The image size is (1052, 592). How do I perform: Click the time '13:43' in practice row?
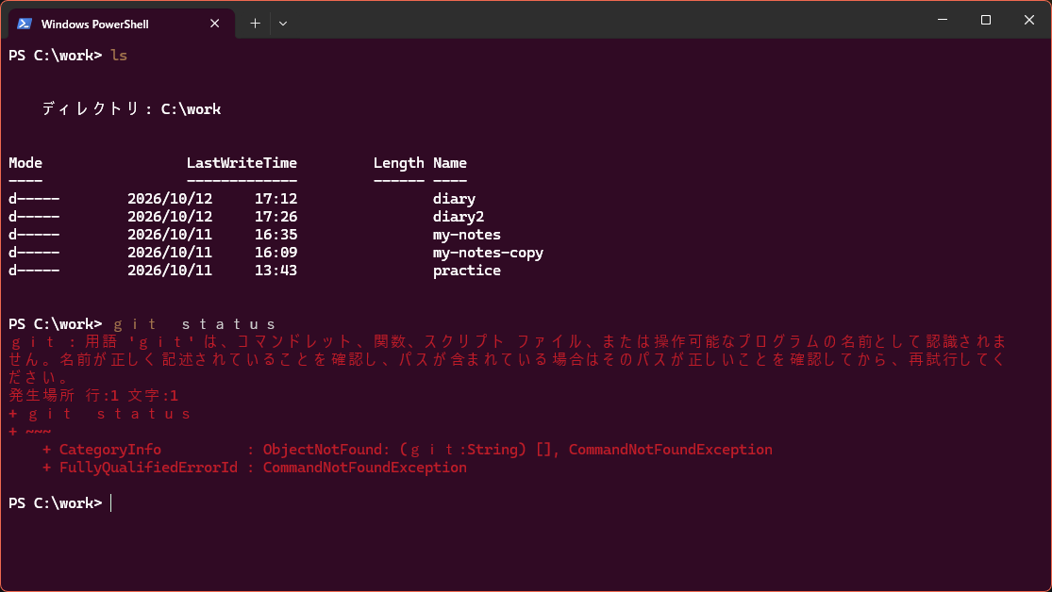click(276, 271)
